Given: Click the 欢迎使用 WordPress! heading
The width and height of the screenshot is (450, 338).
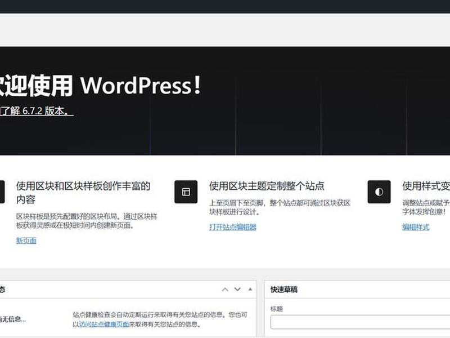Looking at the screenshot, I should pyautogui.click(x=101, y=86).
